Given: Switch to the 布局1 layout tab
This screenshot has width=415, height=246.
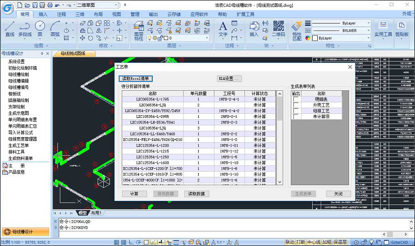Looking at the screenshot, I should pos(96,213).
